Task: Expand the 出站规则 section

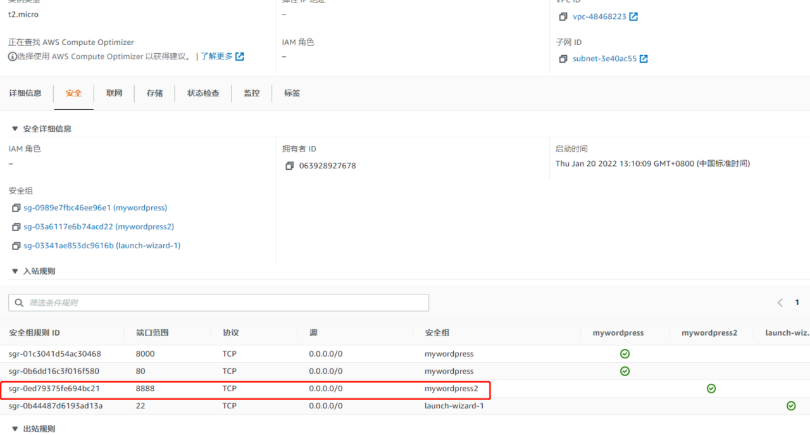Action: (15, 428)
